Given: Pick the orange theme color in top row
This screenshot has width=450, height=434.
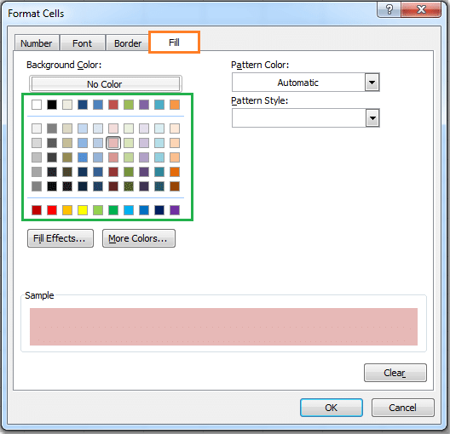Looking at the screenshot, I should pos(175,105).
